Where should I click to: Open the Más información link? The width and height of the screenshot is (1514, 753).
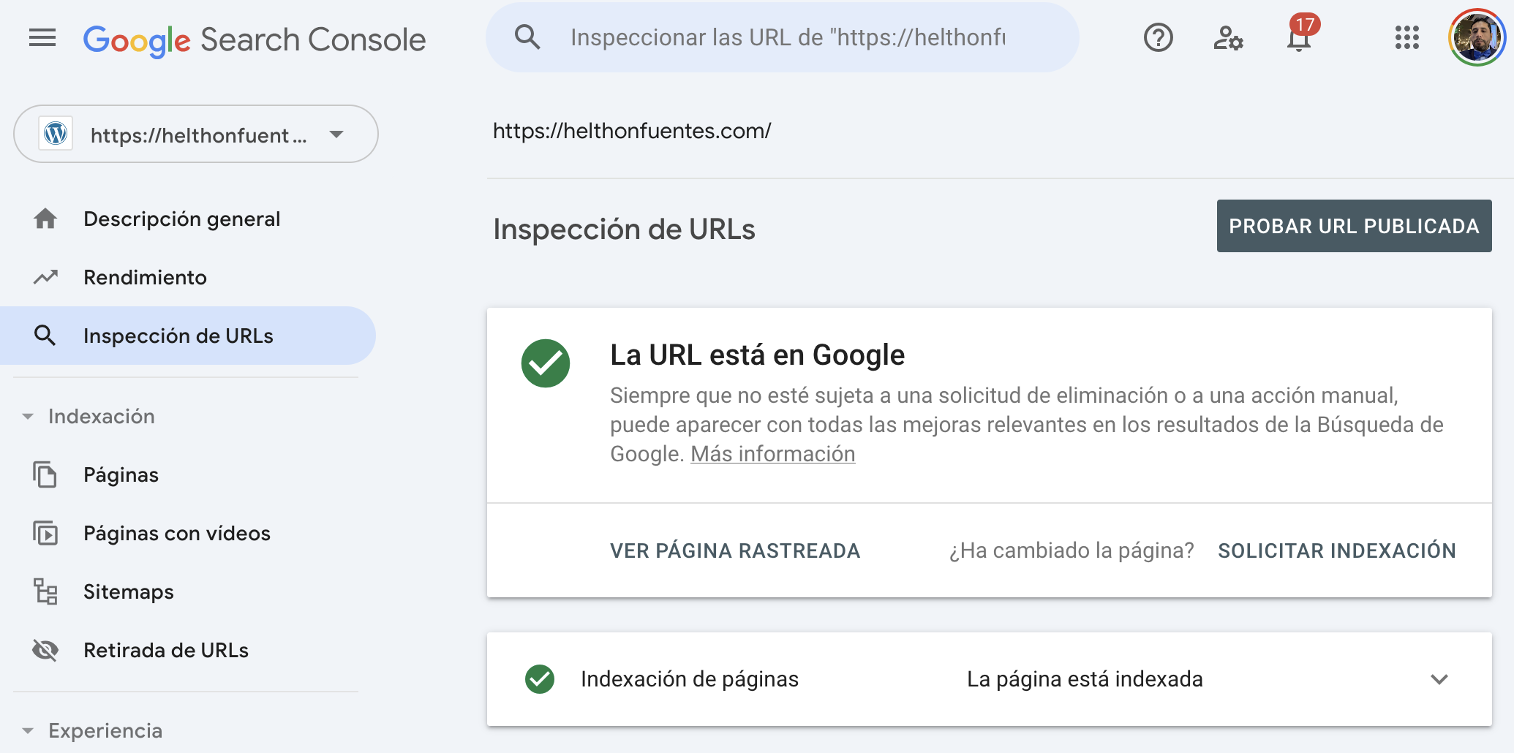pos(773,454)
